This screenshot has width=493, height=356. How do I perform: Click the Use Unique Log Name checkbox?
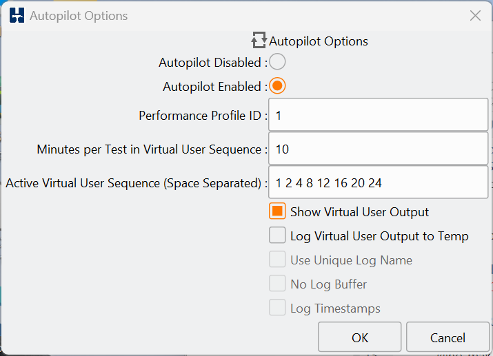point(277,260)
